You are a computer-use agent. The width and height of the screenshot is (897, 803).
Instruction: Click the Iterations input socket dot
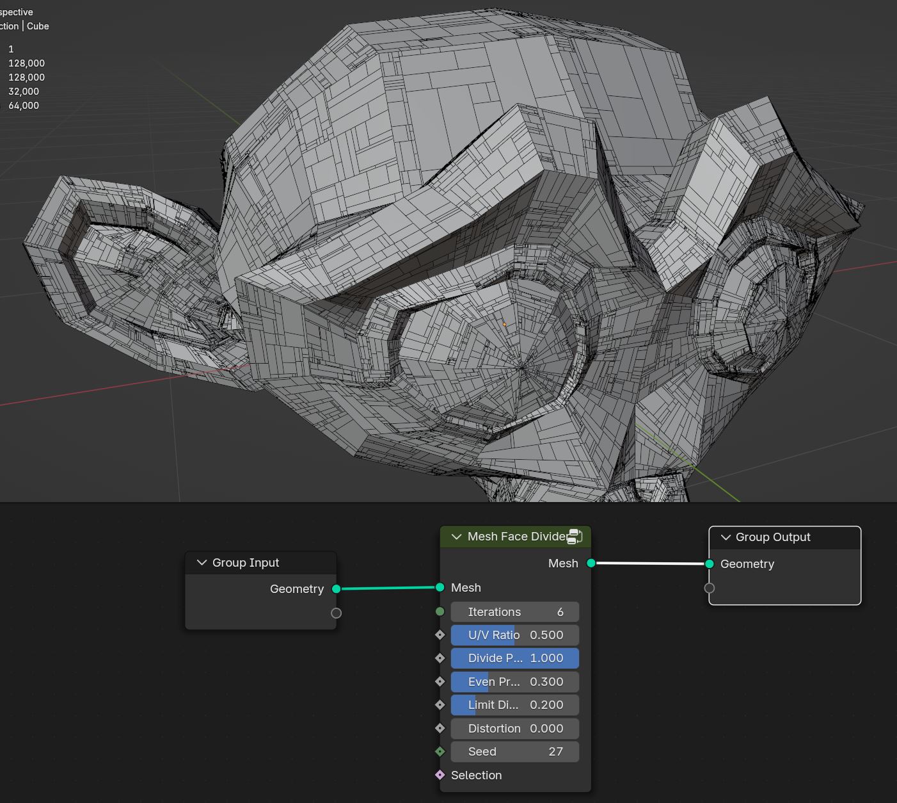(440, 612)
